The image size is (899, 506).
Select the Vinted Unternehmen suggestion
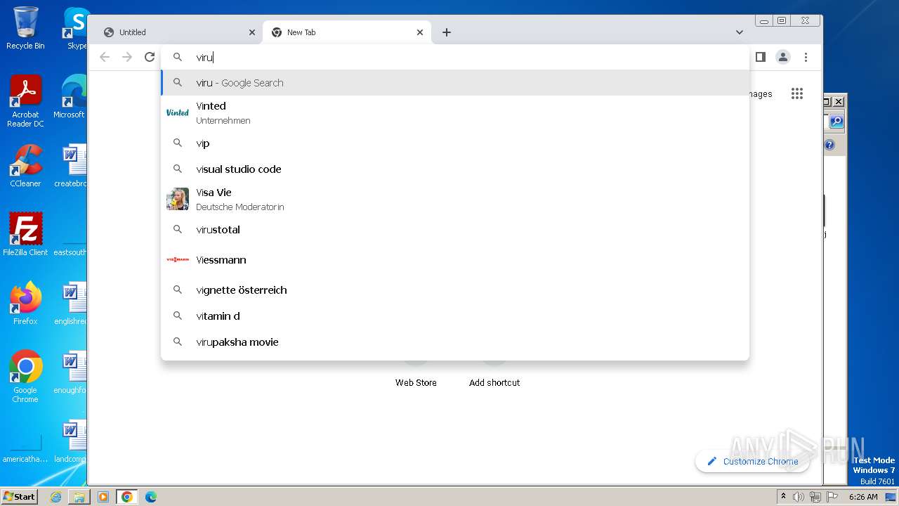(455, 112)
